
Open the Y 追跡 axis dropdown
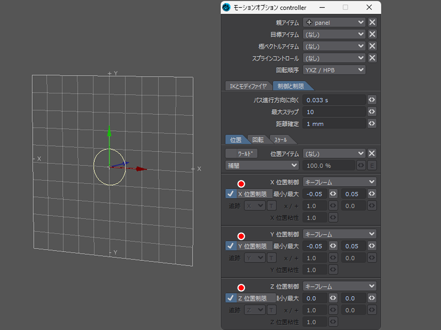[254, 258]
